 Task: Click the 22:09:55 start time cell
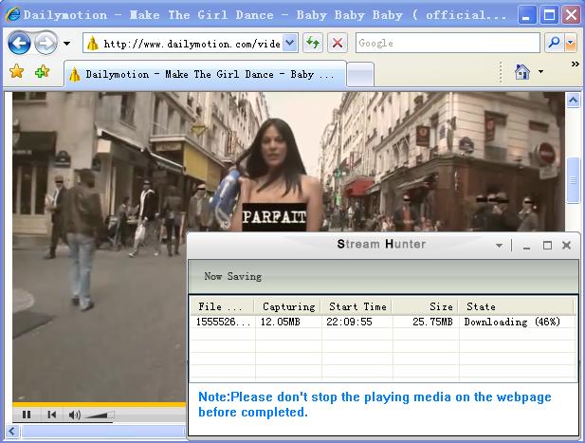pyautogui.click(x=349, y=322)
